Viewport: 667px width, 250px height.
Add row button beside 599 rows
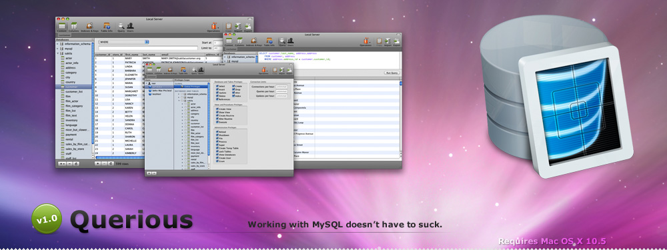coord(98,163)
